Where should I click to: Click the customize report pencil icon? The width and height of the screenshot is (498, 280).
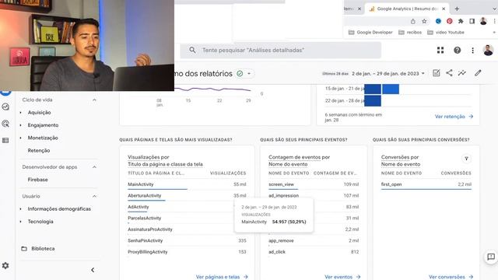point(478,73)
